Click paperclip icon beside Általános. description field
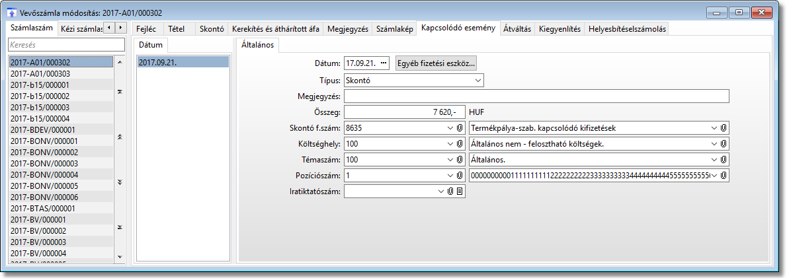787x280 pixels. point(724,160)
